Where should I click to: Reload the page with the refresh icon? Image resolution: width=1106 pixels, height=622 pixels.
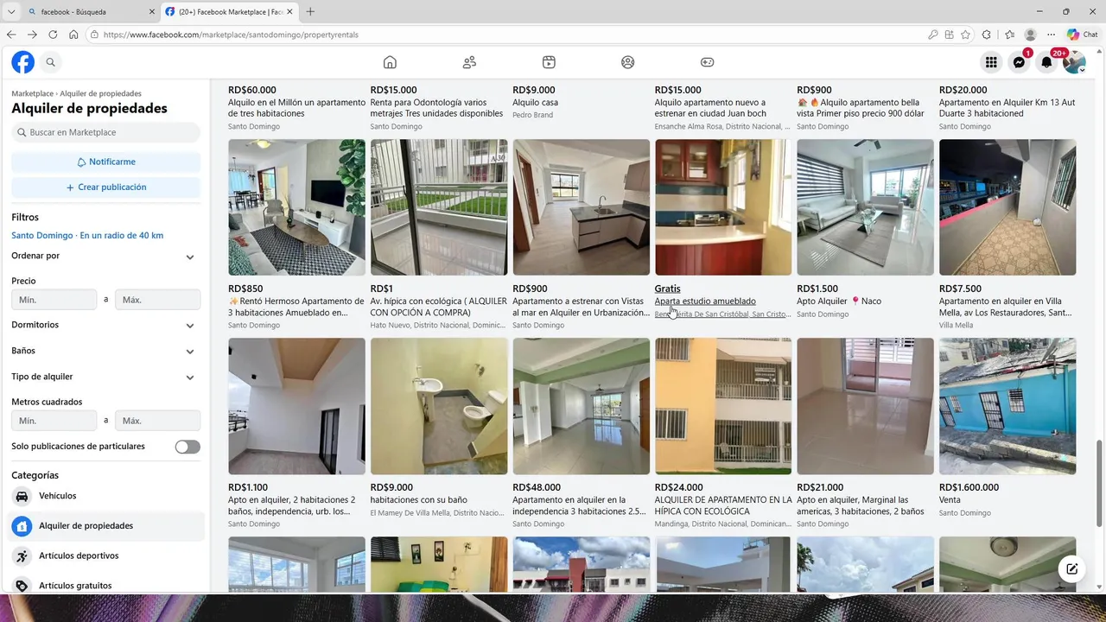pyautogui.click(x=53, y=35)
